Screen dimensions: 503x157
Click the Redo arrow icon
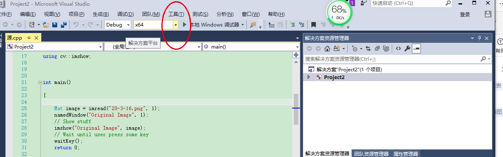click(90, 24)
